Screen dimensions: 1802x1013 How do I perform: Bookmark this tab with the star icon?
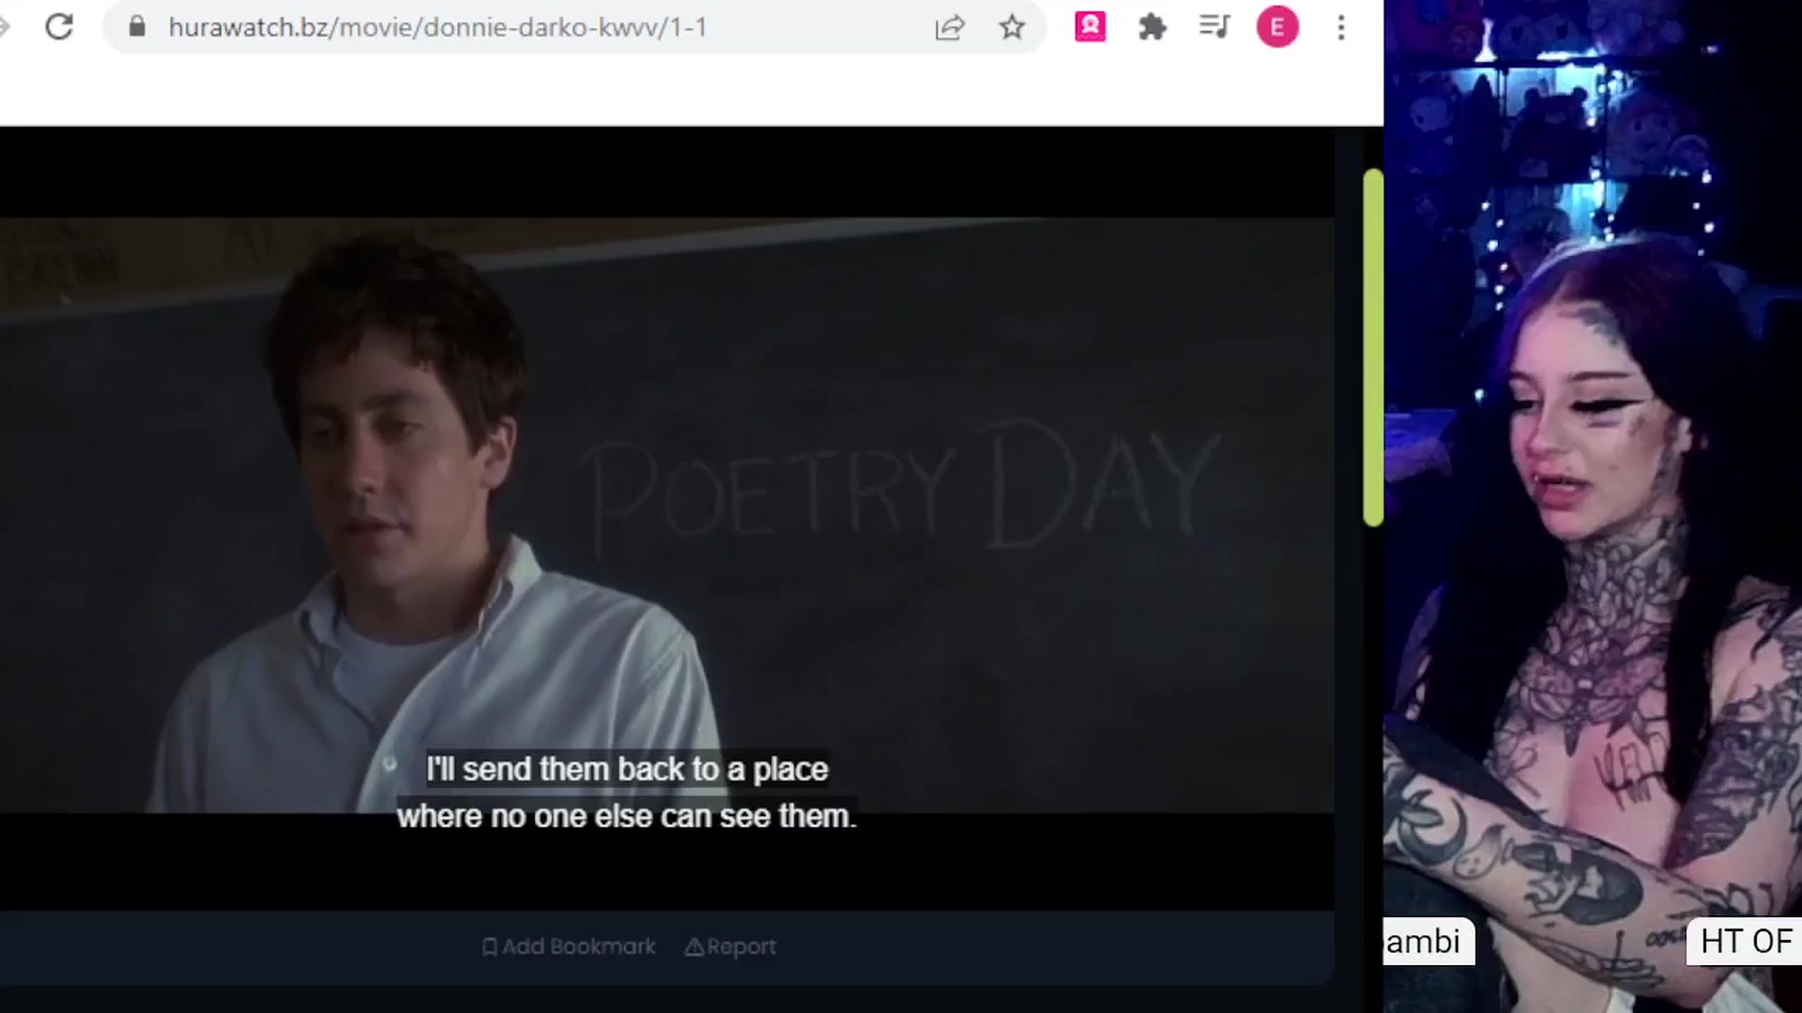coord(1012,27)
